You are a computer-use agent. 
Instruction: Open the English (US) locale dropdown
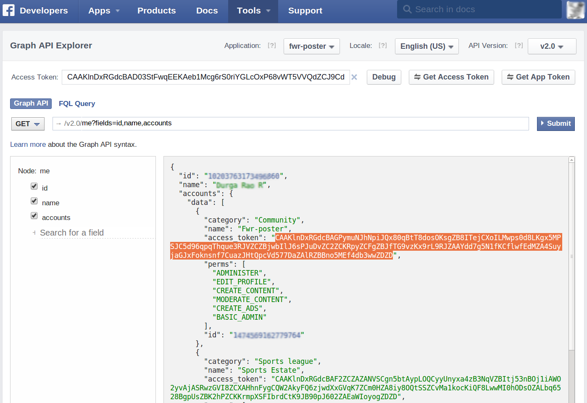pos(426,46)
